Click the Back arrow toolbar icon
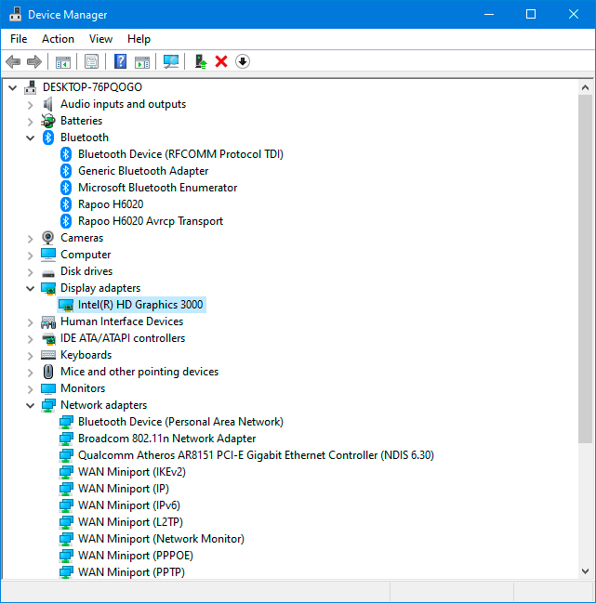 point(13,61)
